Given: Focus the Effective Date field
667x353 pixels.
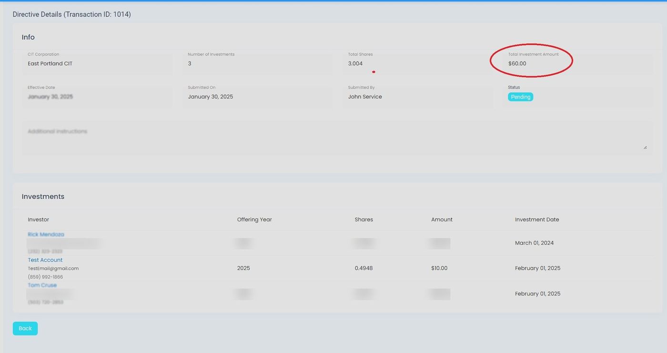Looking at the screenshot, I should (x=97, y=97).
